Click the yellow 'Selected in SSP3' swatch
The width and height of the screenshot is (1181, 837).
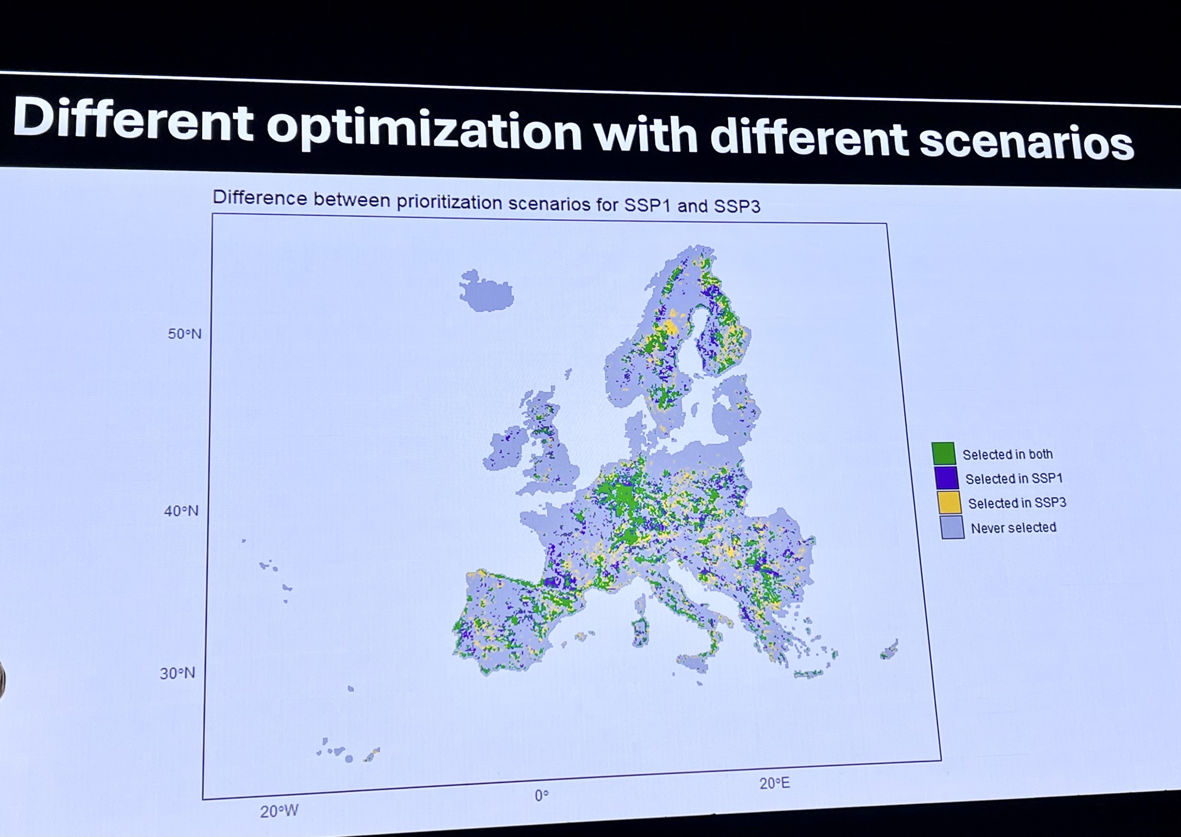point(949,502)
